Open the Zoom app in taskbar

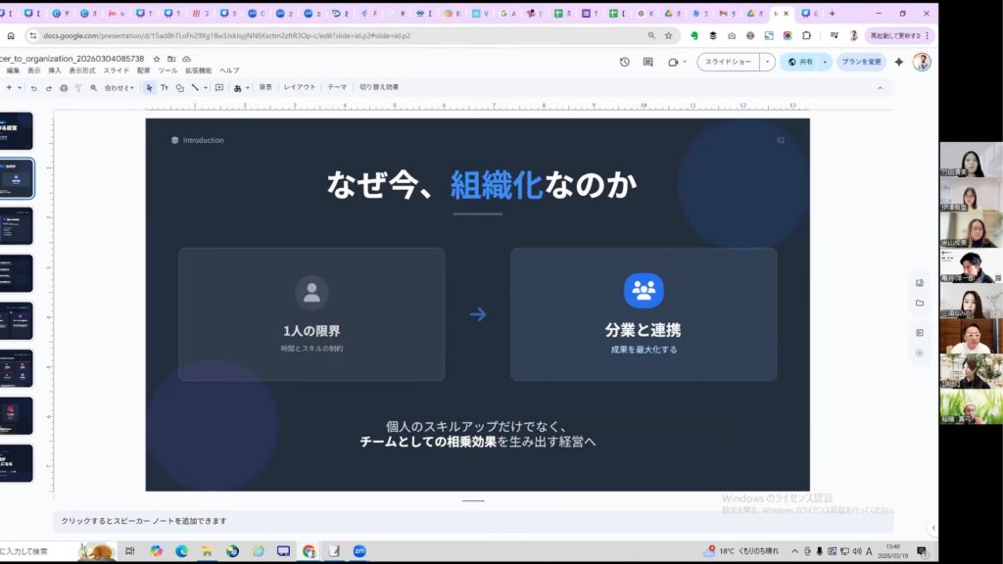(x=359, y=551)
